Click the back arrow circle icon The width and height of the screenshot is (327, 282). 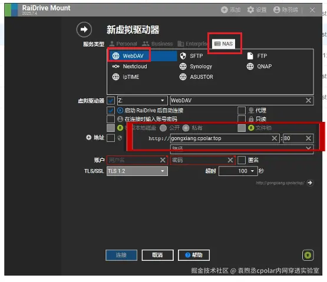(x=84, y=29)
